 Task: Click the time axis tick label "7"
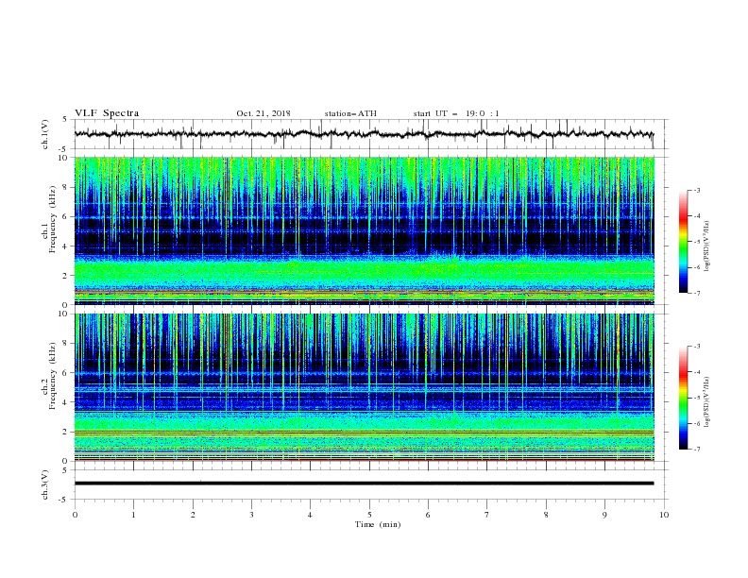click(x=487, y=515)
